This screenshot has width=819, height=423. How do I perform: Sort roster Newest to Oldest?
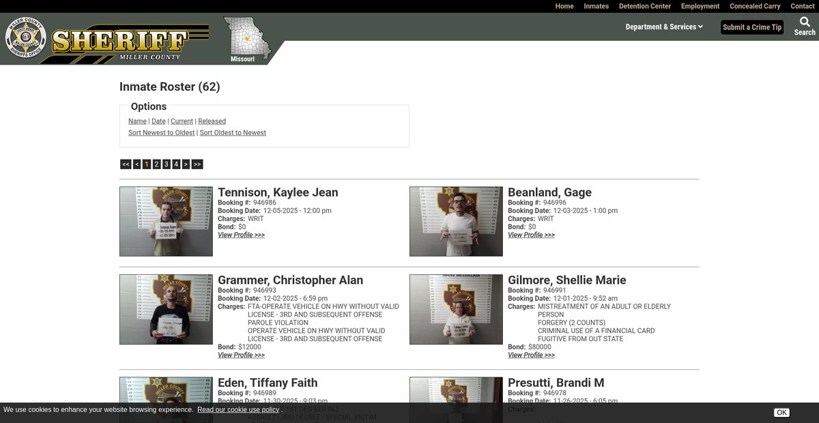tap(161, 133)
